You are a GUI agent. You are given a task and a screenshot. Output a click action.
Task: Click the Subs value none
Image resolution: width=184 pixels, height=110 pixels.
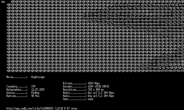click(90, 99)
